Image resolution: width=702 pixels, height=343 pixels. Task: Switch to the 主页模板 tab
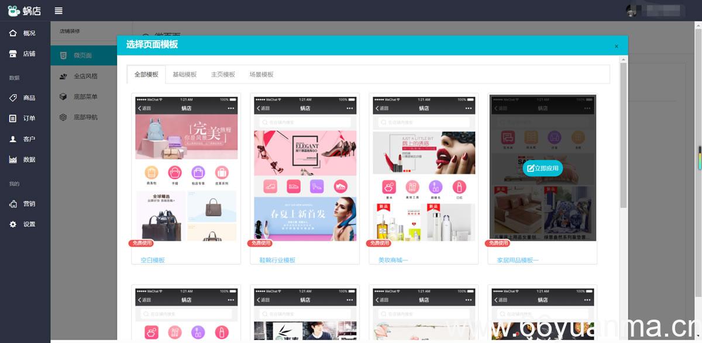pos(223,74)
